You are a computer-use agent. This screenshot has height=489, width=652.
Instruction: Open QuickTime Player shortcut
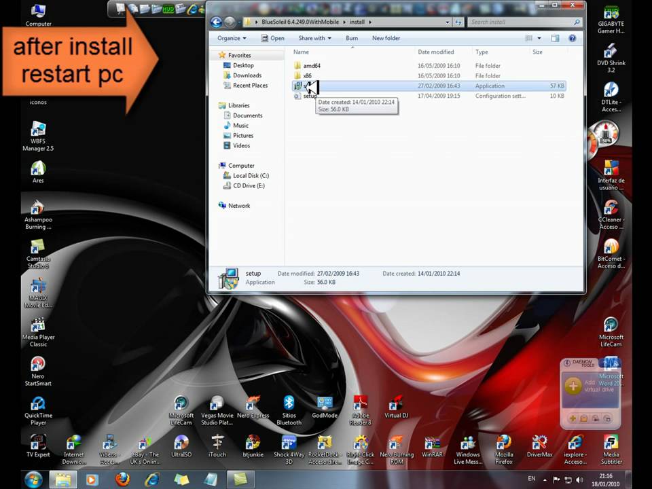click(x=38, y=411)
